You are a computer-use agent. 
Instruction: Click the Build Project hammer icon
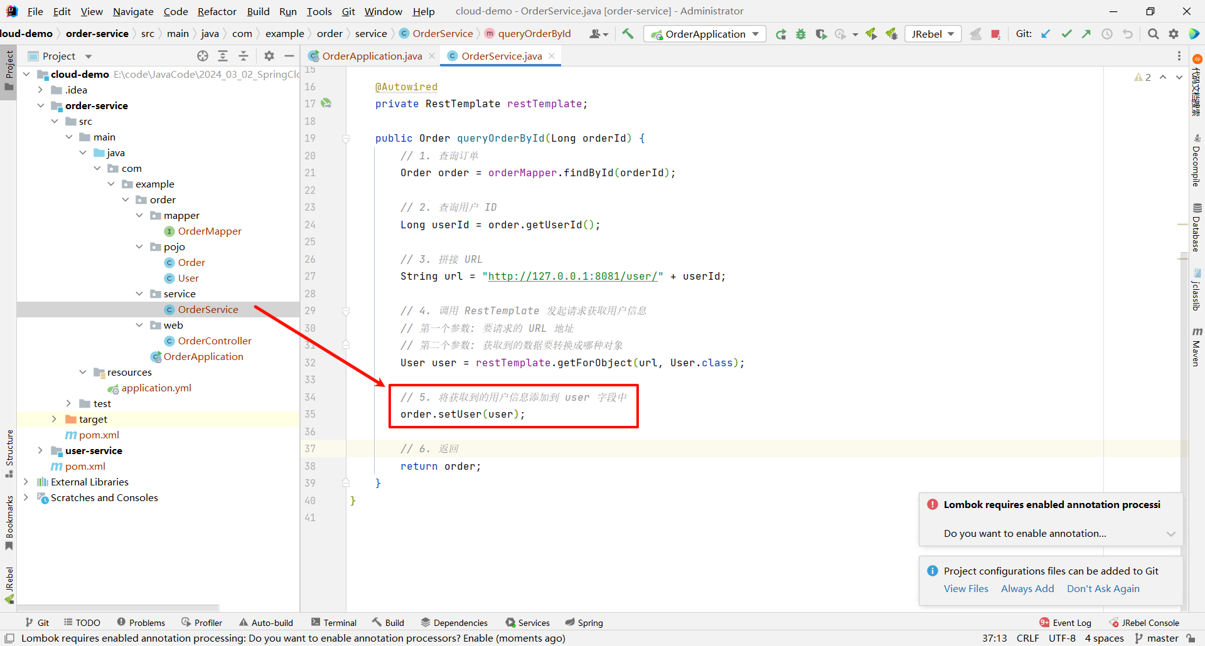628,34
